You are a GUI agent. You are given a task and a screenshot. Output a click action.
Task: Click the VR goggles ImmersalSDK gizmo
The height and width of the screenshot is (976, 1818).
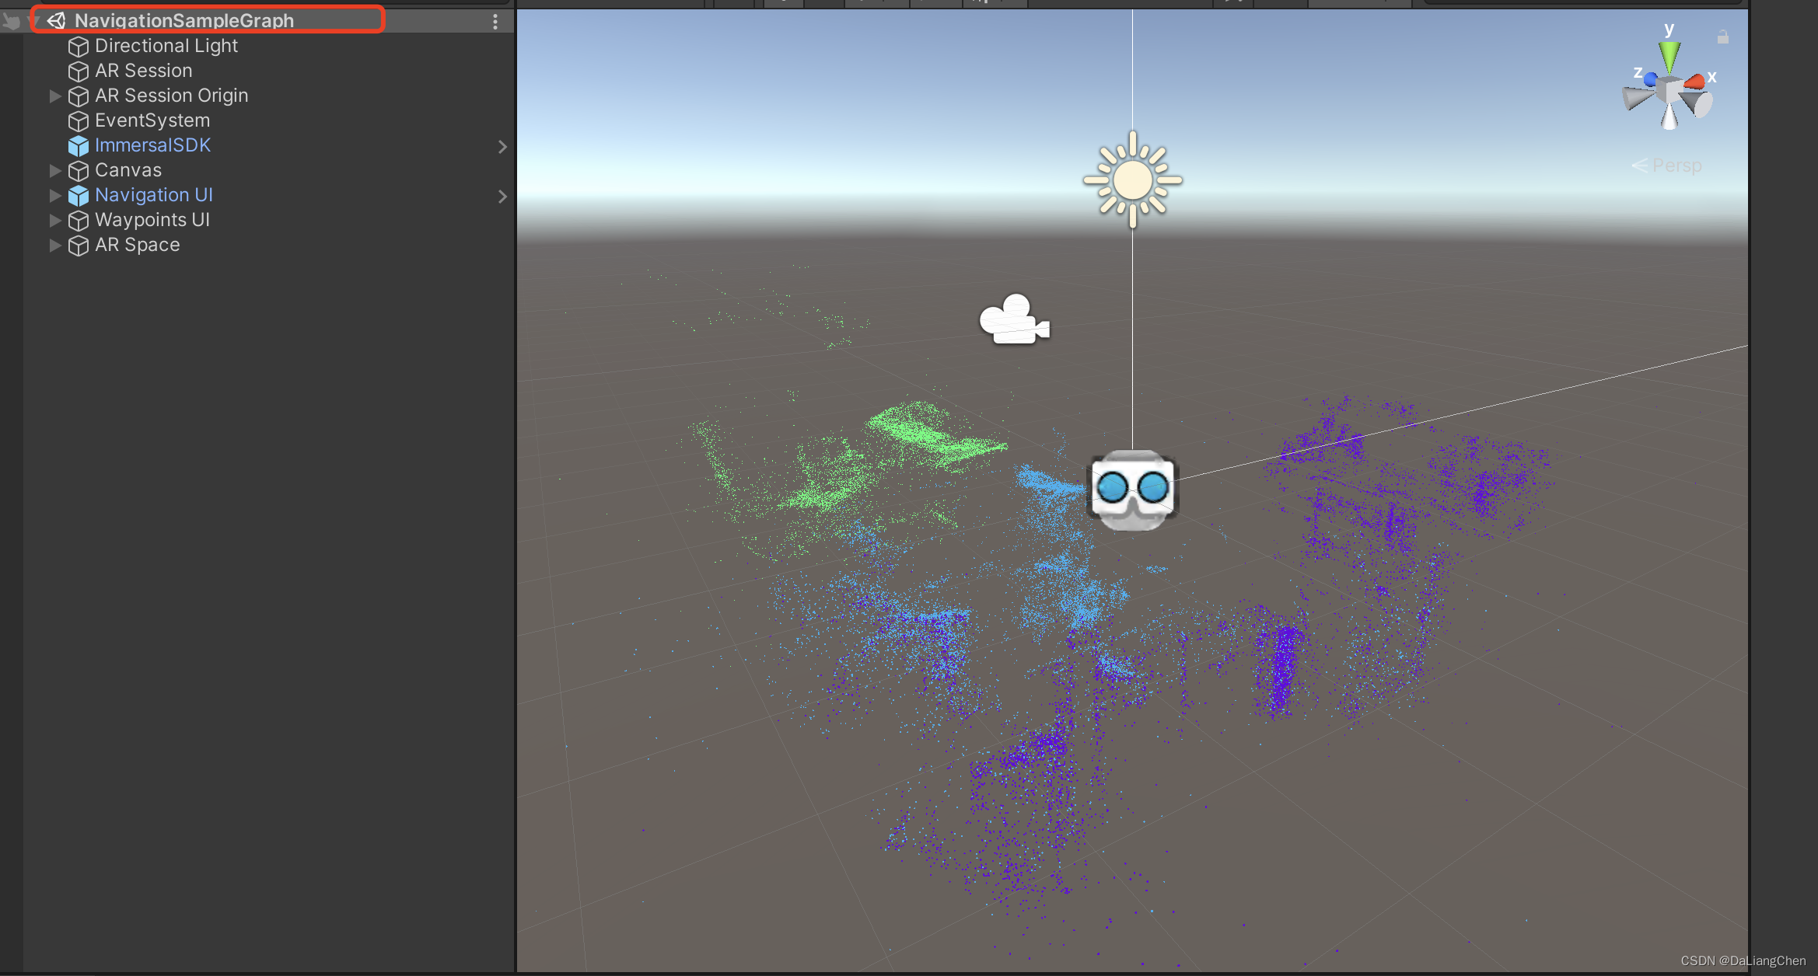point(1132,490)
